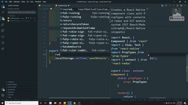Open the Manage gear in activity bar
Viewport: 188px width, 105px height.
3,95
